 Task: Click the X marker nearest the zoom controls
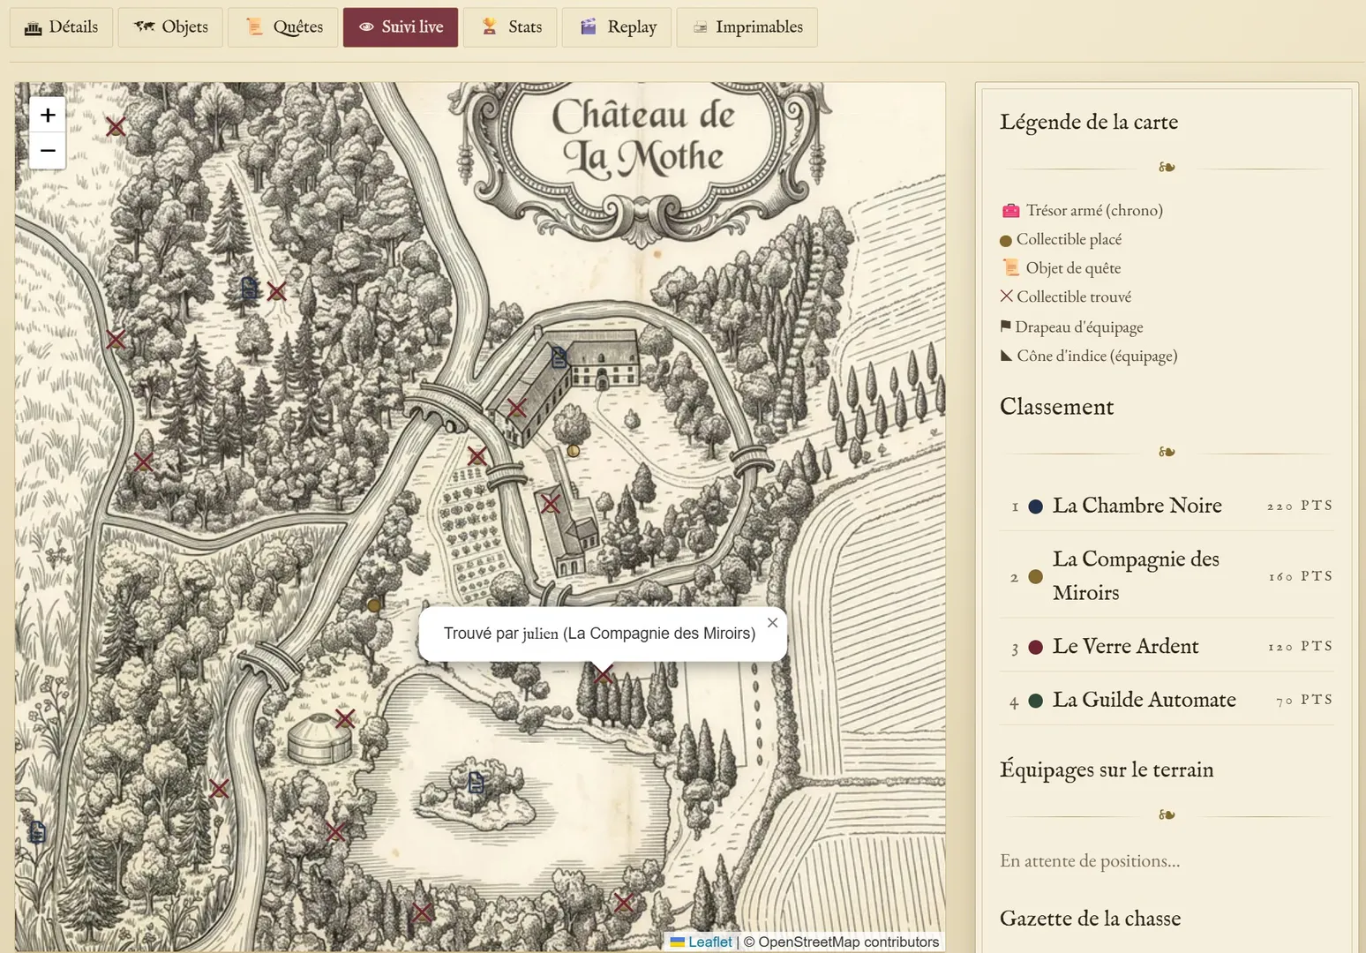pyautogui.click(x=116, y=127)
